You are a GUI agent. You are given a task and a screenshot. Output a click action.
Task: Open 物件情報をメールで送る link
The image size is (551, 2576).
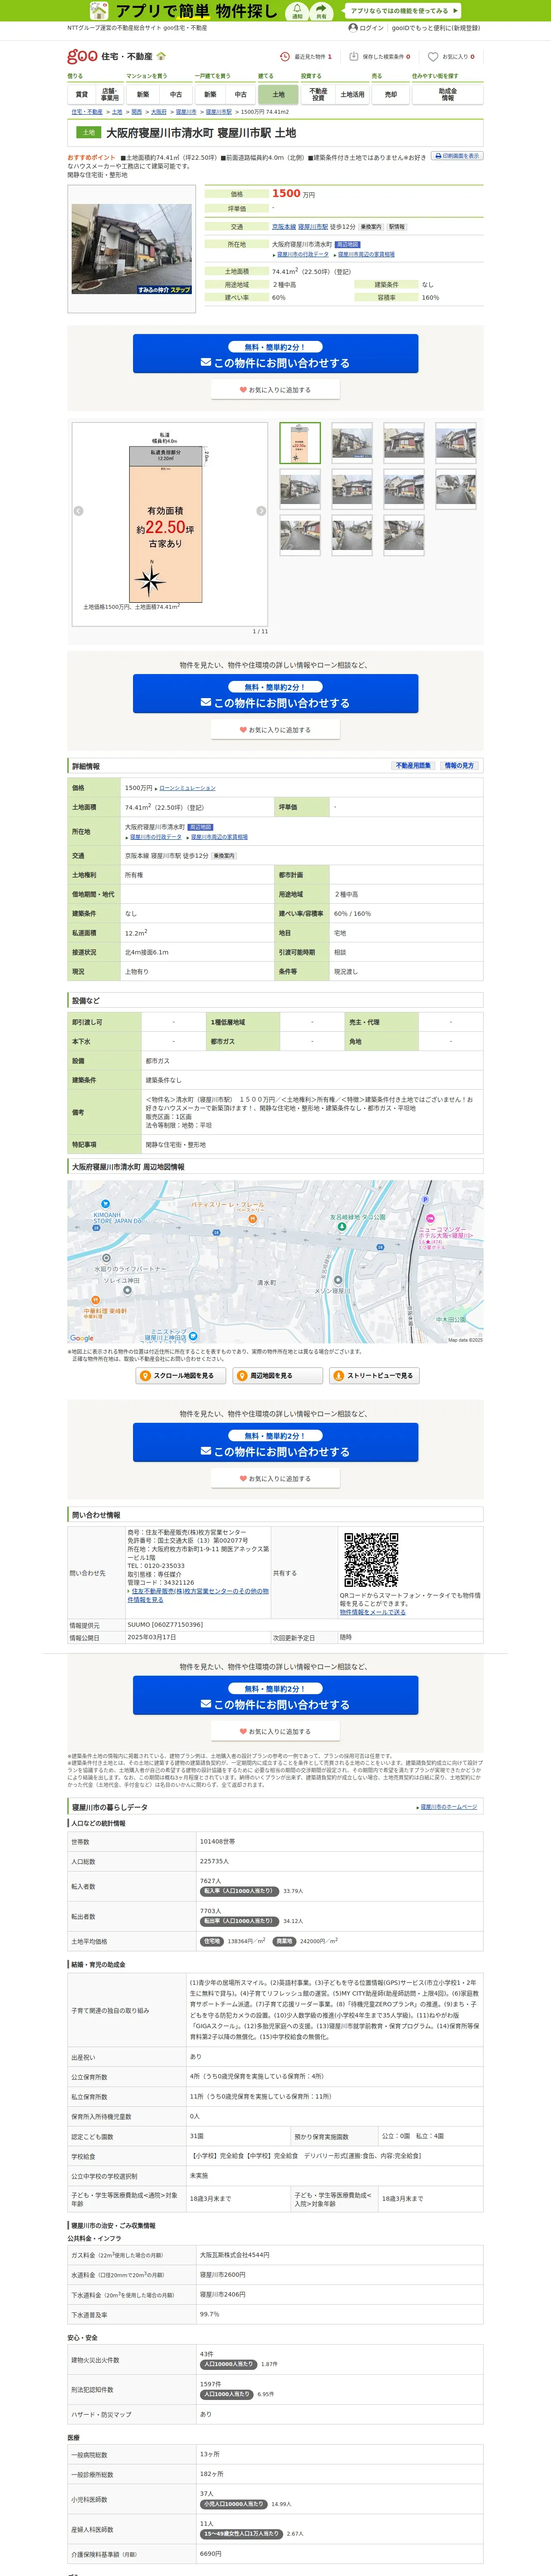373,1612
